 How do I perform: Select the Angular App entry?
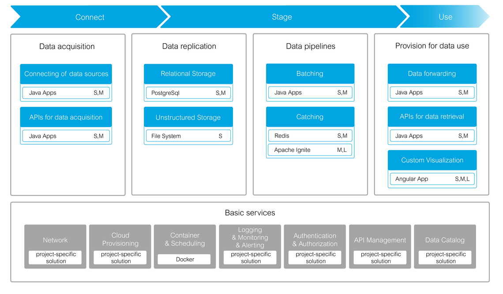point(432,179)
